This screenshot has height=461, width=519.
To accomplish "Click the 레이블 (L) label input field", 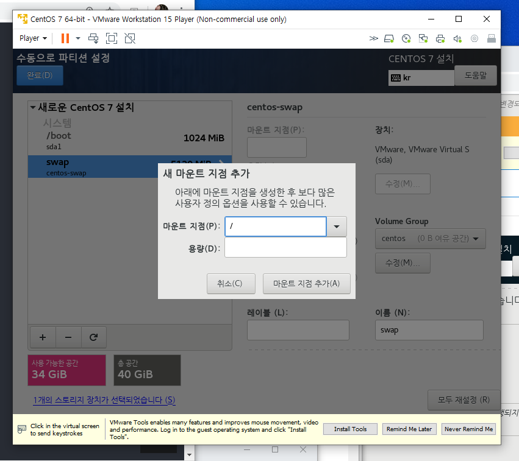I will (x=298, y=330).
